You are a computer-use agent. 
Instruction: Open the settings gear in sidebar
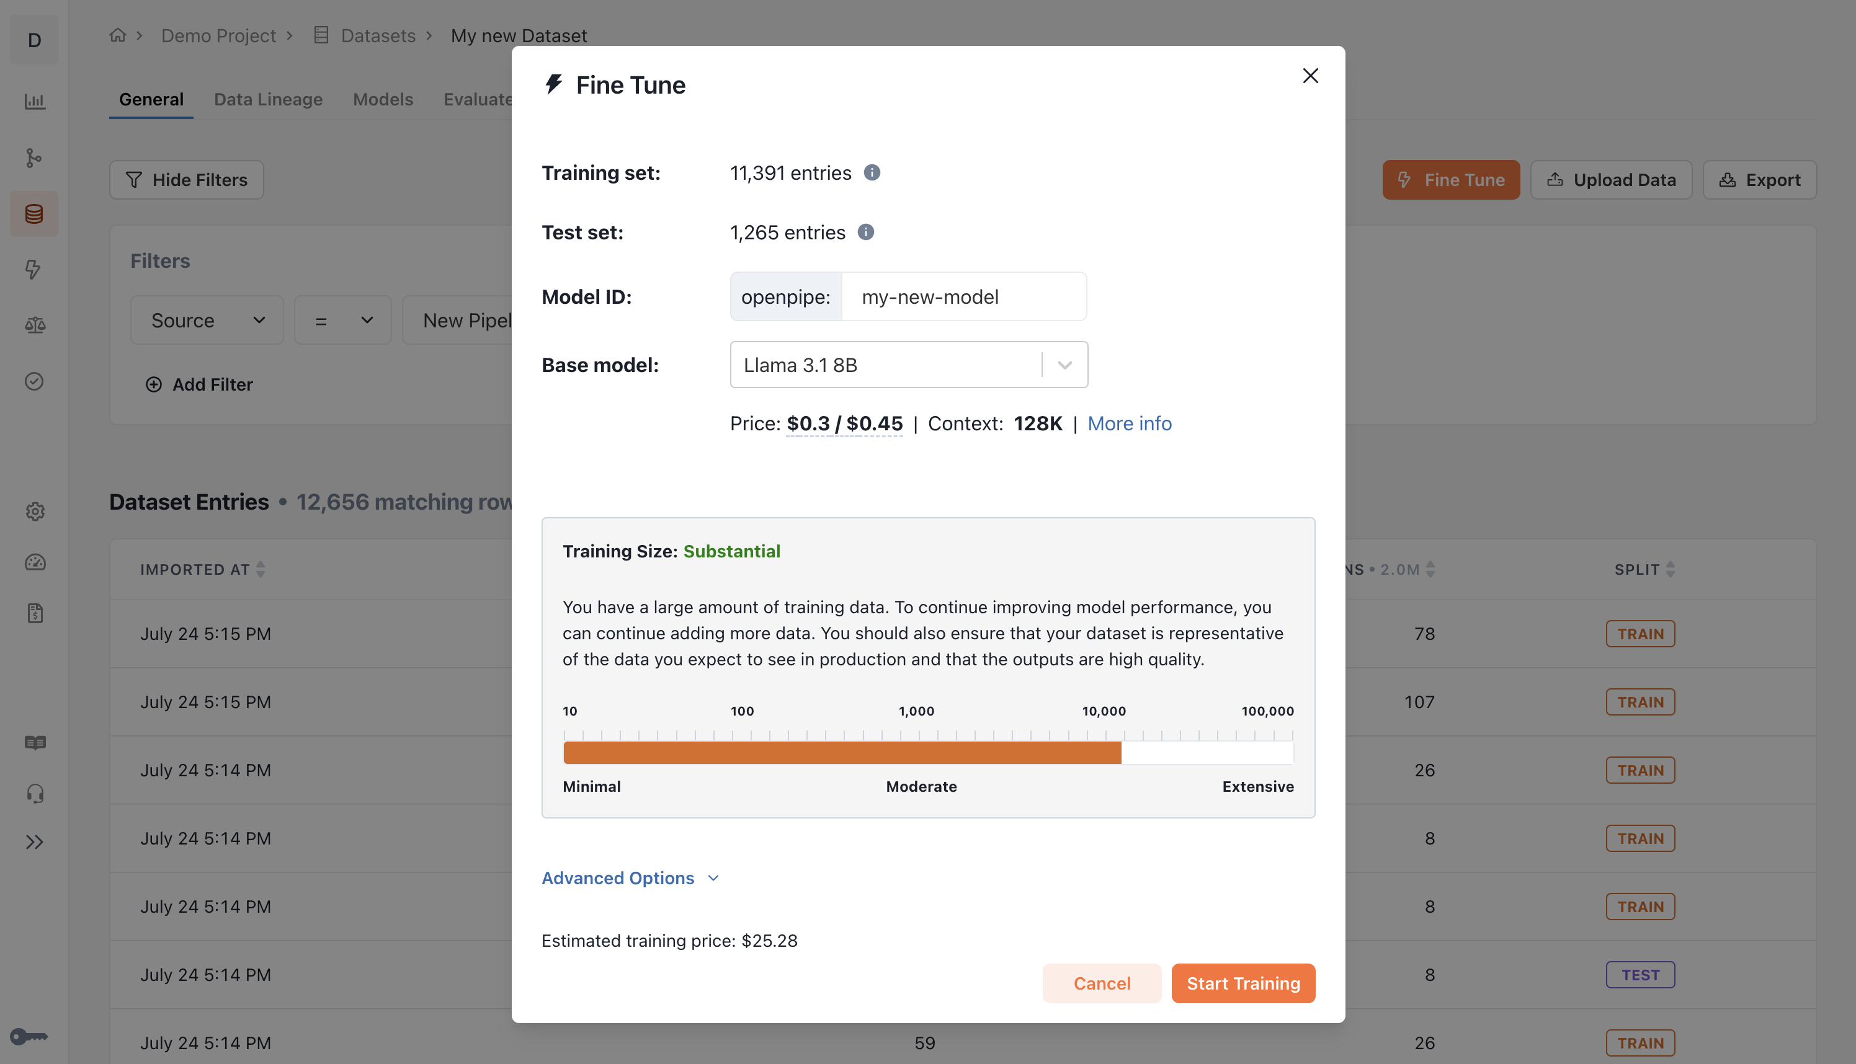pyautogui.click(x=34, y=511)
